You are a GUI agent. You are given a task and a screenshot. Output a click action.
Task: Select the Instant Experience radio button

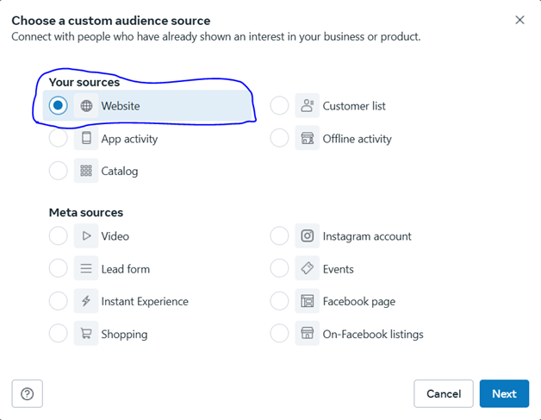tap(58, 301)
